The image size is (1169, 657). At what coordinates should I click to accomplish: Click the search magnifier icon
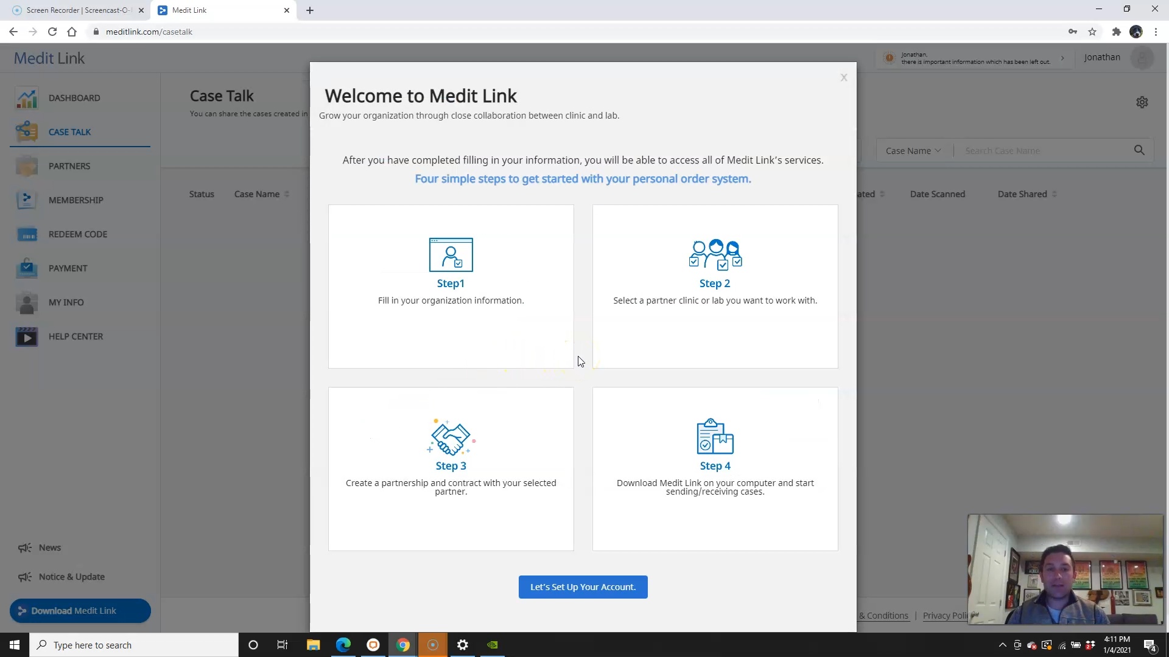(x=1139, y=150)
